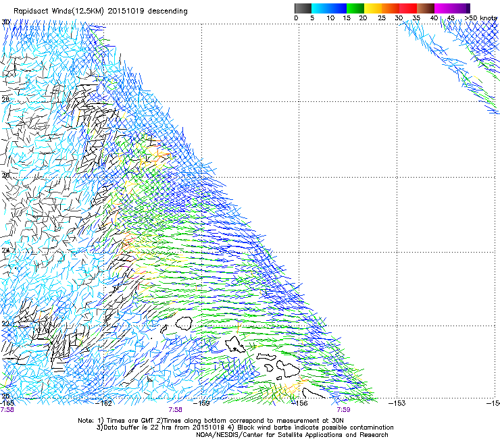This screenshot has width=500, height=439.
Task: Click the '30' latitude label
Action: 5,22
